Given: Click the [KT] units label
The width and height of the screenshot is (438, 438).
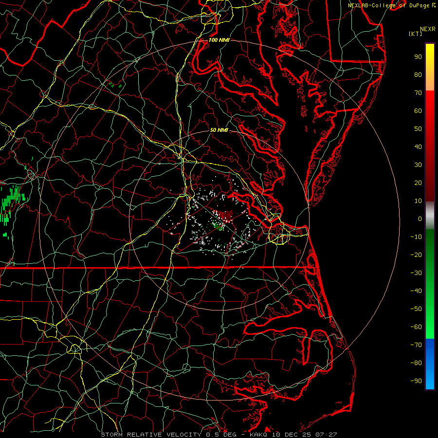Looking at the screenshot, I should pos(415,34).
